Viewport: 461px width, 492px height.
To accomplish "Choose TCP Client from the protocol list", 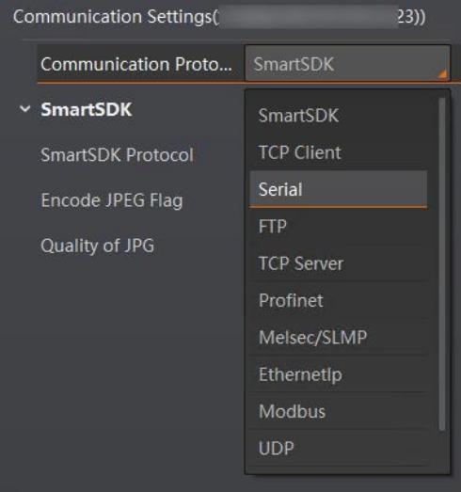I will [x=339, y=152].
